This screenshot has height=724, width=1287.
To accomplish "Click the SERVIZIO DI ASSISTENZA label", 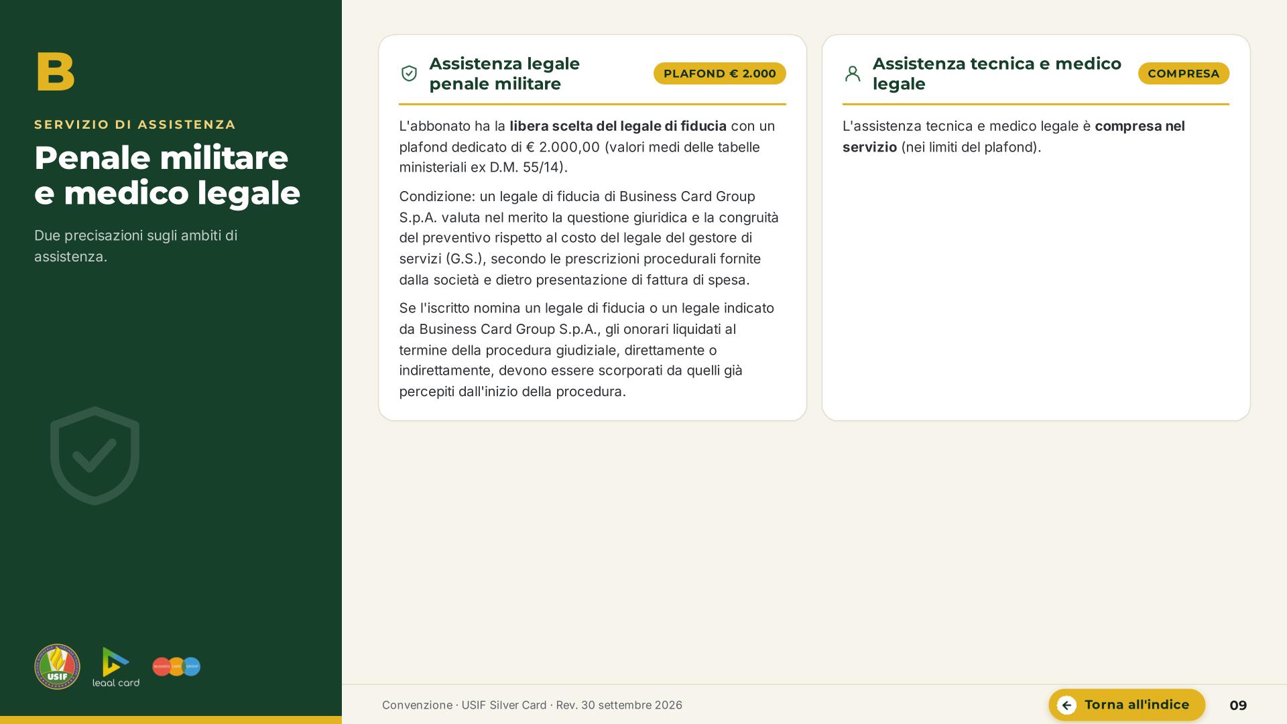I will click(x=135, y=125).
